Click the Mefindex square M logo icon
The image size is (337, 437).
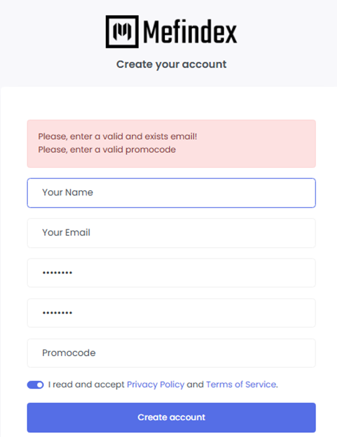pos(122,31)
